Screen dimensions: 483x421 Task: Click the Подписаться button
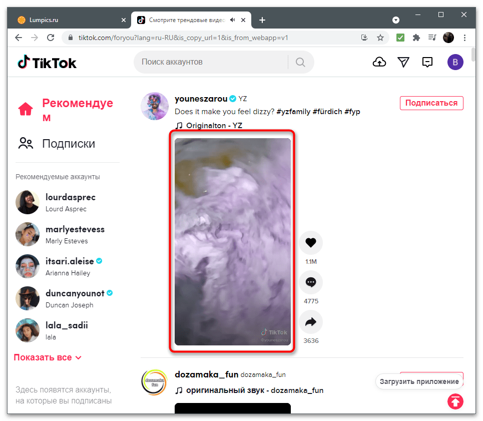click(x=431, y=103)
